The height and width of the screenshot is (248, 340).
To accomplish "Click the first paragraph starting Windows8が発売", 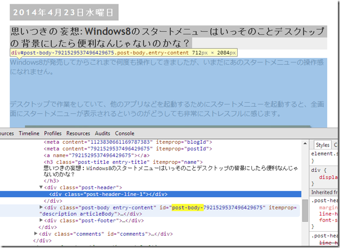I will click(x=167, y=67).
